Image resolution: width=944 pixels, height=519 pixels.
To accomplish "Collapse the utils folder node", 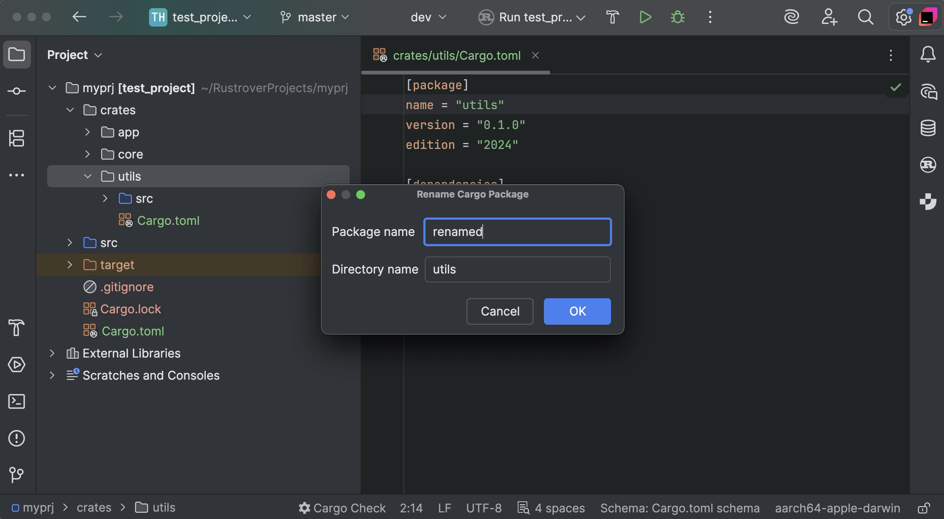I will click(x=87, y=177).
